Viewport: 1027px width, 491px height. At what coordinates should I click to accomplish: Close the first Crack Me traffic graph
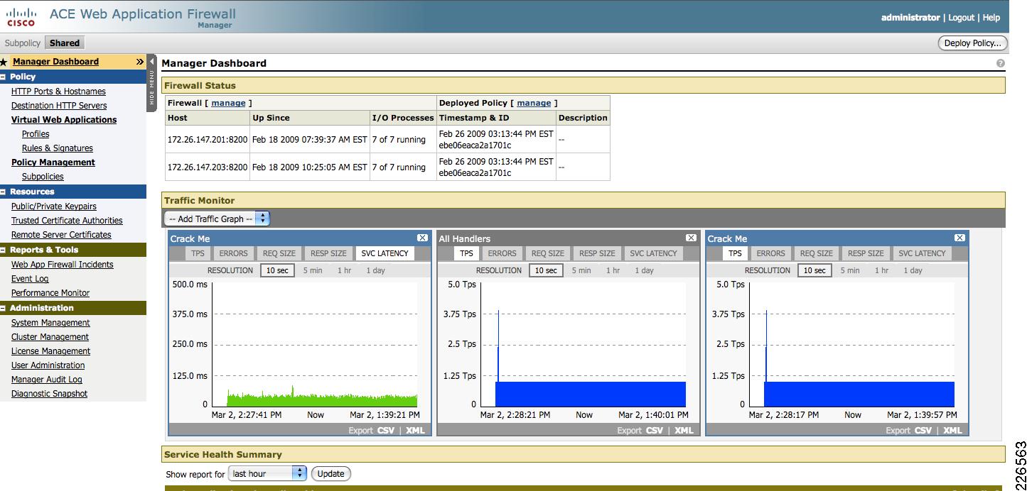424,238
